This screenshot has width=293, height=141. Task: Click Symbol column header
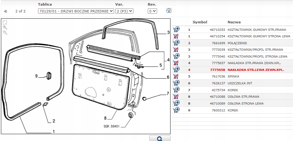200,22
